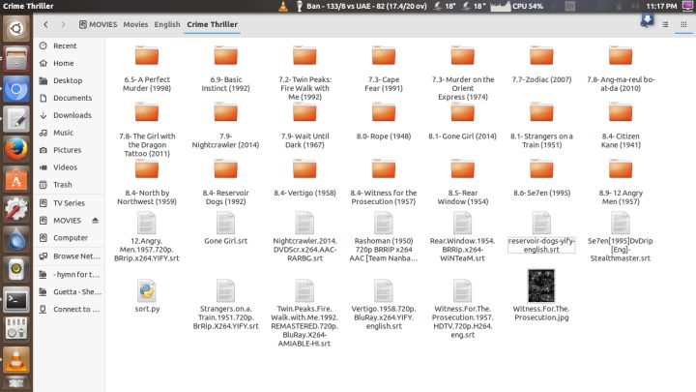The height and width of the screenshot is (392, 696).
Task: Open VLC media player in launcher
Action: [x=16, y=360]
